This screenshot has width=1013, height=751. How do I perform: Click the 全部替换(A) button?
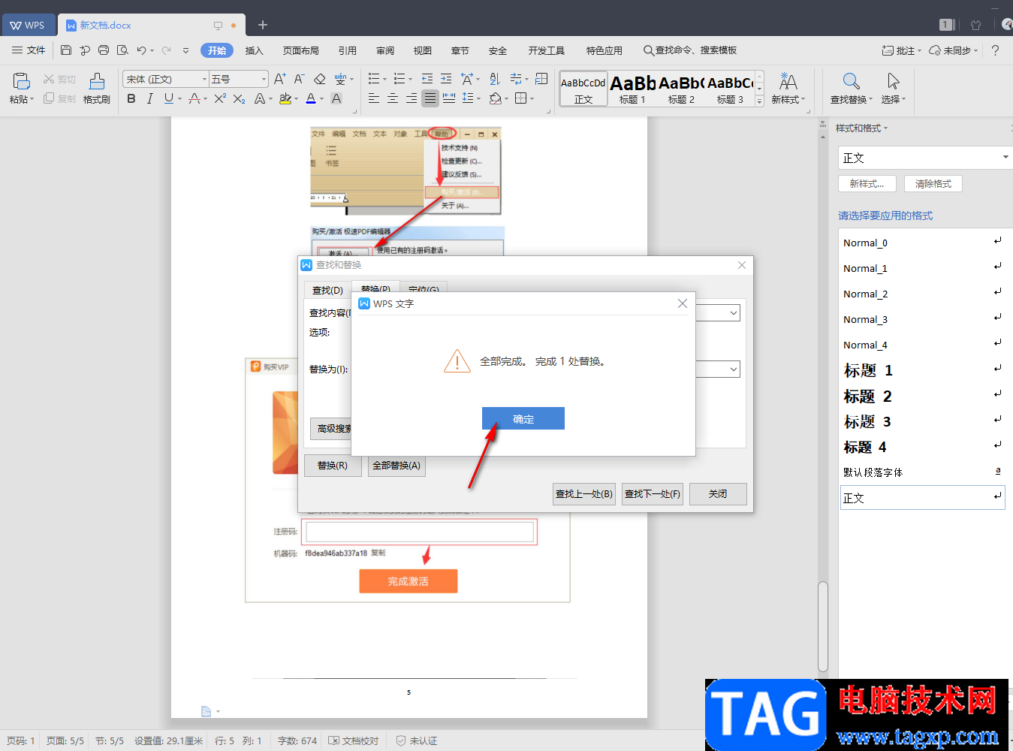(x=396, y=466)
